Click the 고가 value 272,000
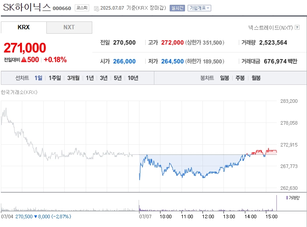Image resolution: width=307 pixels, height=227 pixels. [x=172, y=42]
